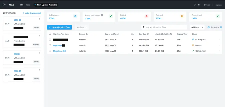Open ESXI-40 environment kebab menu

click(x=39, y=70)
